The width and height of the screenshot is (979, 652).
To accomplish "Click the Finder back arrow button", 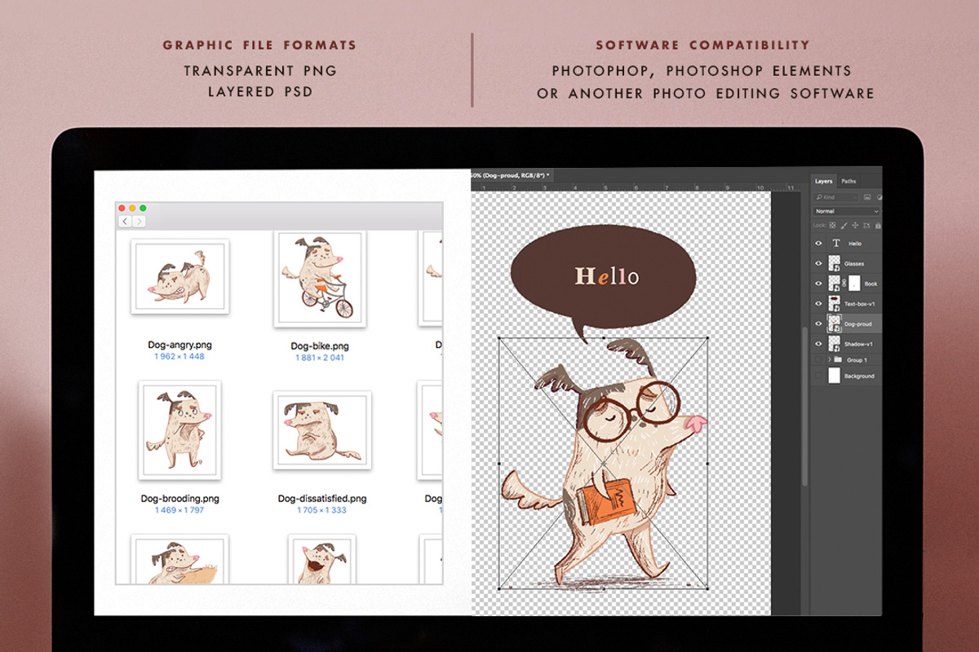I will click(125, 221).
